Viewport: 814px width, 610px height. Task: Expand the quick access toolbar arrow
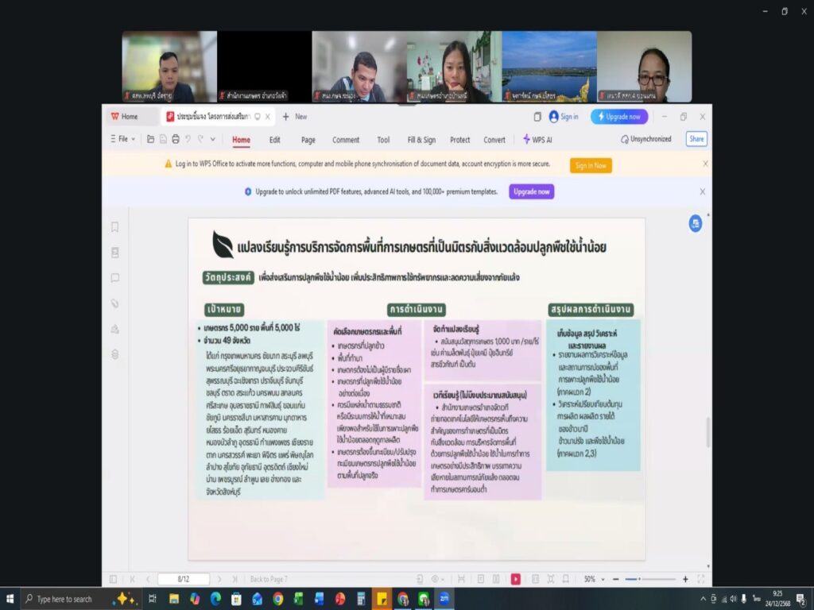point(212,139)
